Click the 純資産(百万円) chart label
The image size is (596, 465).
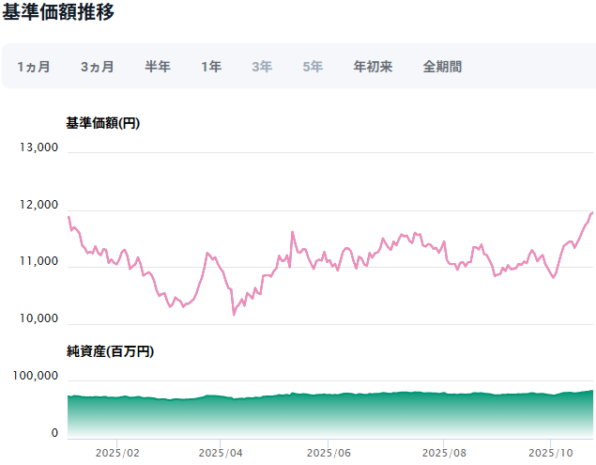(x=111, y=351)
